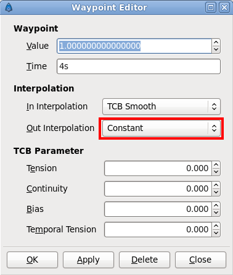Delete the waypoint with Delete button
This screenshot has width=233, height=275.
coord(144,260)
